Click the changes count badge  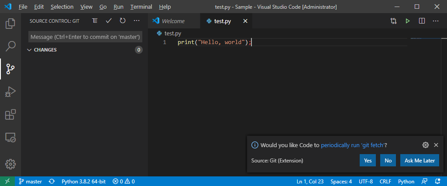[x=138, y=50]
